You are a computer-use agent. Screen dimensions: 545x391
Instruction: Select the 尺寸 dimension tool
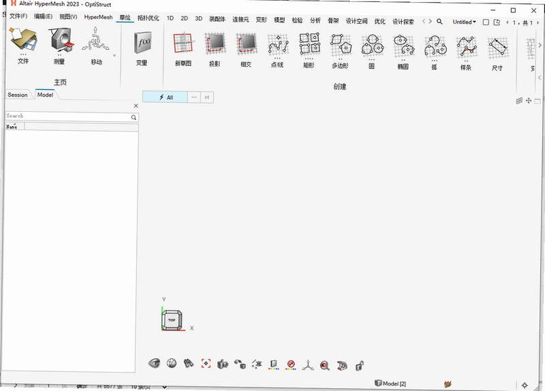click(497, 48)
